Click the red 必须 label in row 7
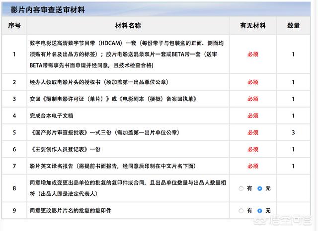This screenshot has height=231, width=318. click(253, 166)
